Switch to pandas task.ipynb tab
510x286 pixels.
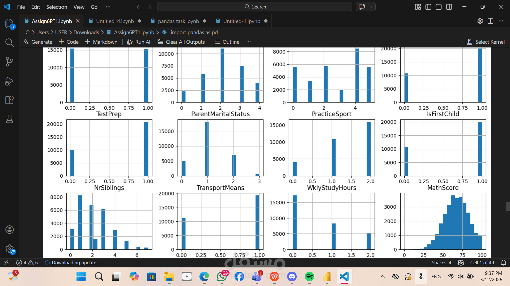tap(178, 21)
